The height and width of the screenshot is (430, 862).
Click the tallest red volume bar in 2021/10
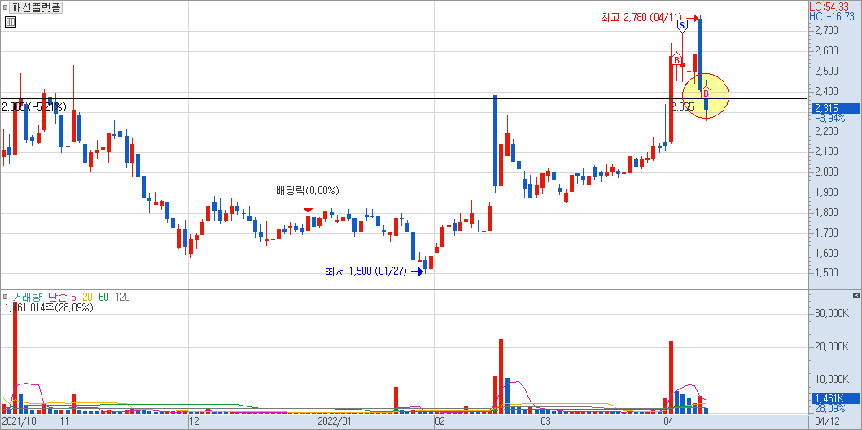(x=15, y=358)
